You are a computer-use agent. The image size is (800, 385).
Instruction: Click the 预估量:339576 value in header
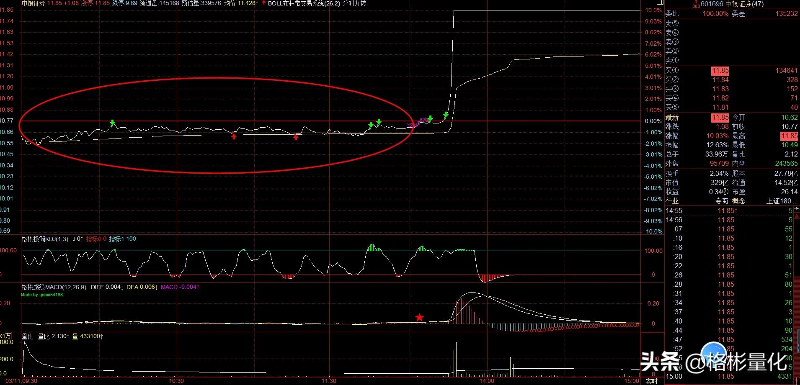[201, 3]
